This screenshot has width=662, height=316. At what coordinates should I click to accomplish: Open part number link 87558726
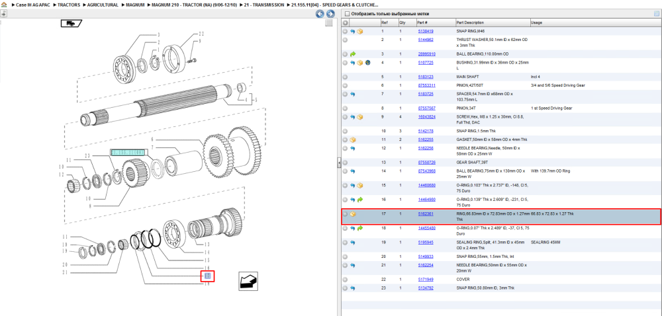coord(427,162)
